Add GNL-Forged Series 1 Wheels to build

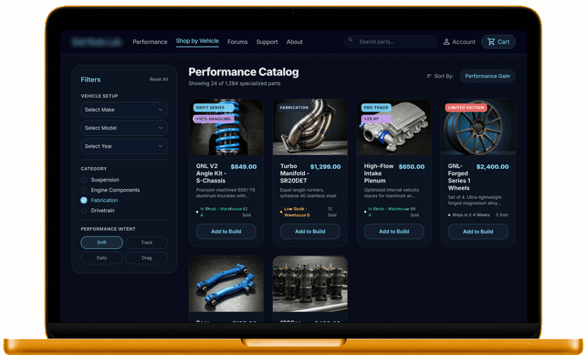(x=478, y=231)
